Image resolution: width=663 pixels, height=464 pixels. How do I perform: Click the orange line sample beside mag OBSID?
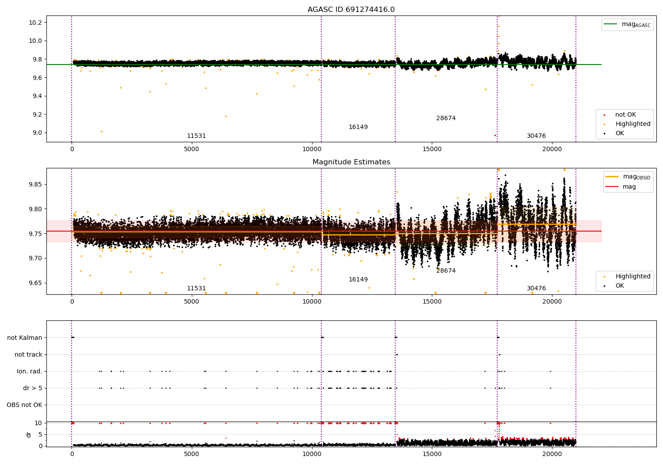(x=612, y=176)
